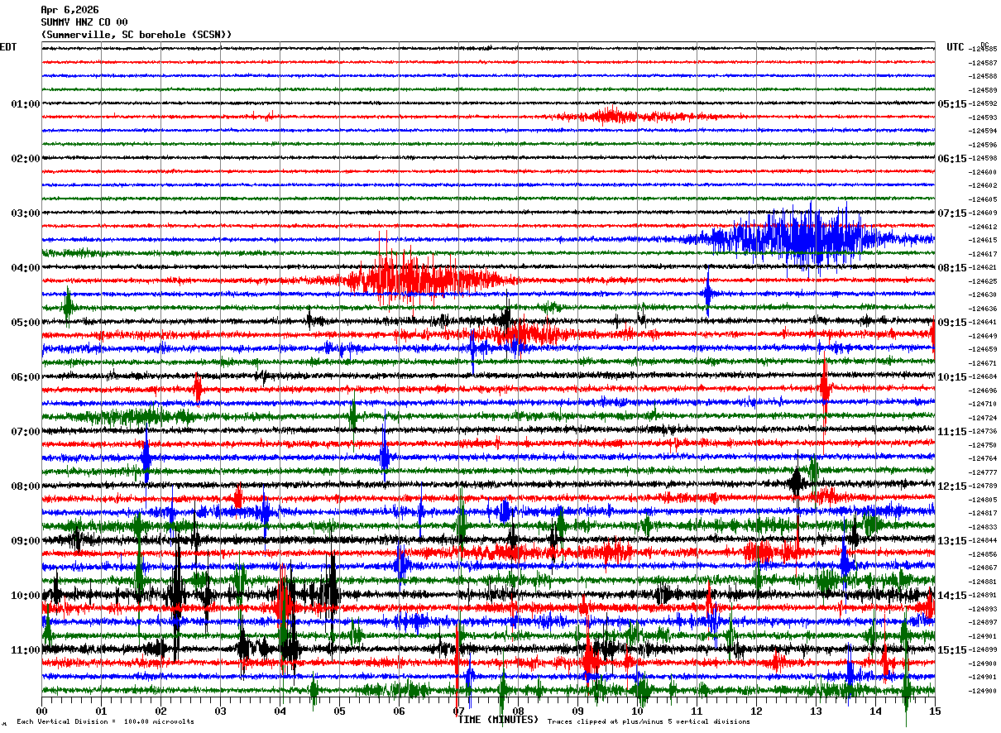
Task: Click the "06:15" UTC time label
Action: 952,159
